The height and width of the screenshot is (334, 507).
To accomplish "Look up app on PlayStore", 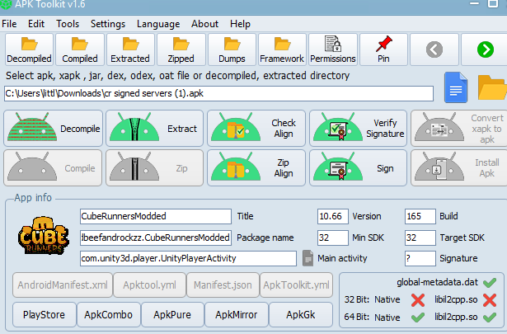I will tap(45, 314).
